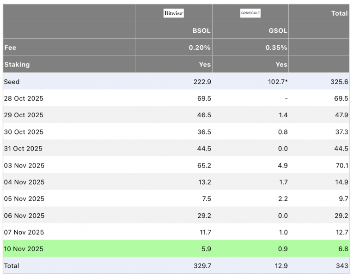Click the 12.9 GSOL total

(281, 266)
